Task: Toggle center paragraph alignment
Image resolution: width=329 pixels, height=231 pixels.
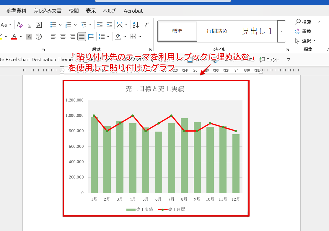Action: pos(63,36)
